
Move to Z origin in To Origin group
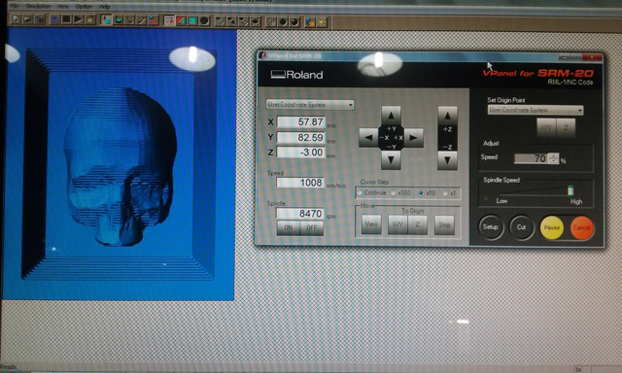point(417,224)
